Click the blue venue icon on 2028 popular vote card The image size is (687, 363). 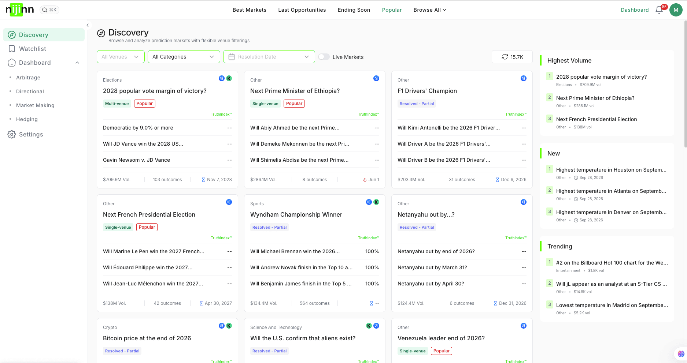222,78
